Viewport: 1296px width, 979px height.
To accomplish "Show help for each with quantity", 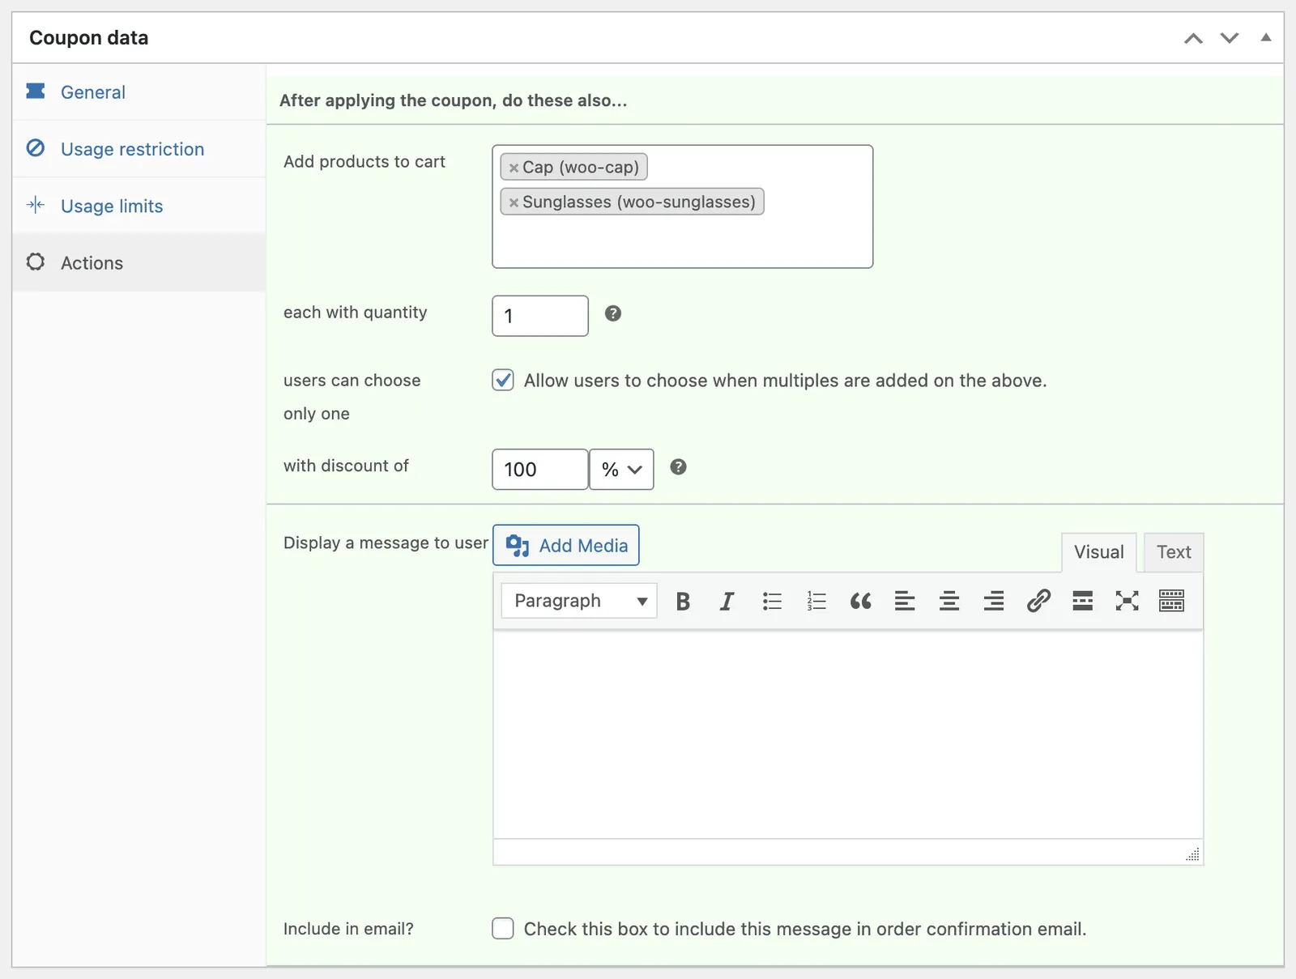I will point(613,313).
